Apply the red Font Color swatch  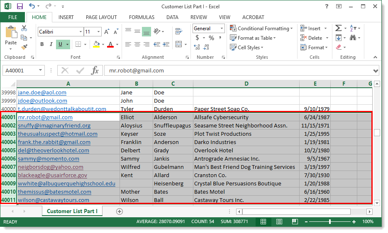(x=110, y=44)
